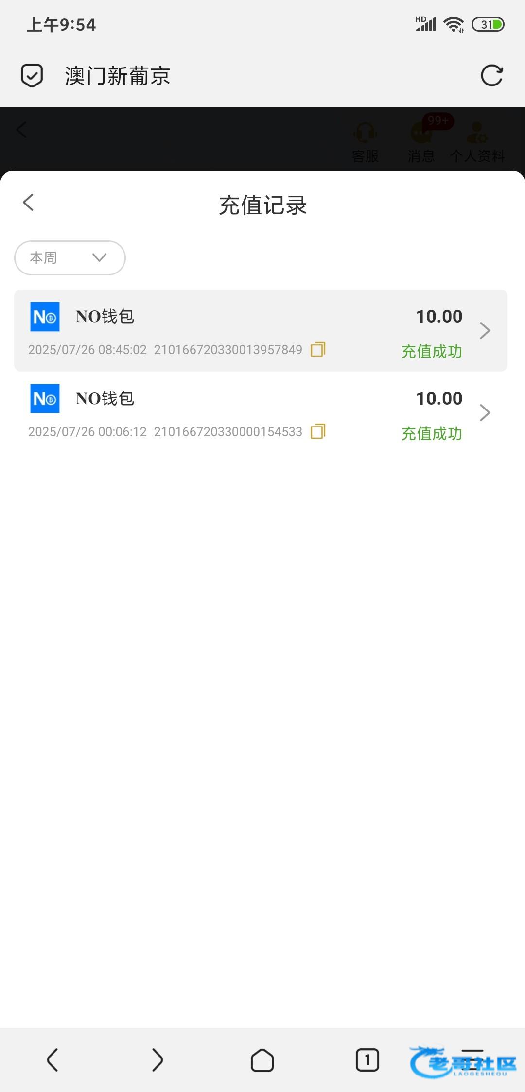Viewport: 525px width, 1092px height.
Task: Open 客服 customer service
Action: click(365, 141)
